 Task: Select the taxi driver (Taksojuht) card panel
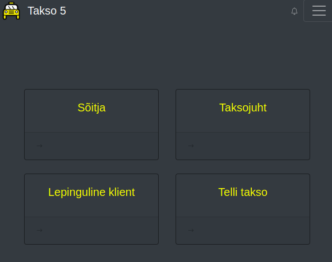point(243,124)
